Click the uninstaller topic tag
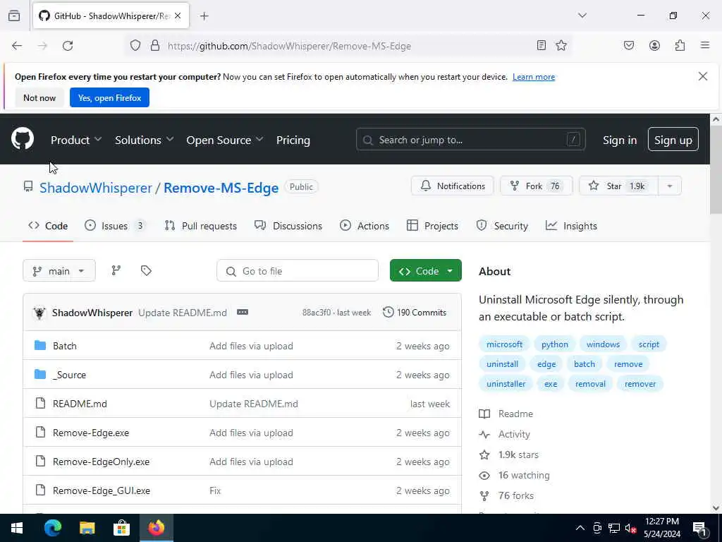722x542 pixels. (506, 383)
